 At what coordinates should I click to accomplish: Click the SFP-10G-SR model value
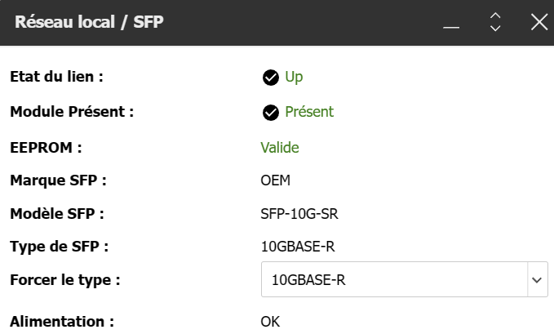click(x=299, y=214)
